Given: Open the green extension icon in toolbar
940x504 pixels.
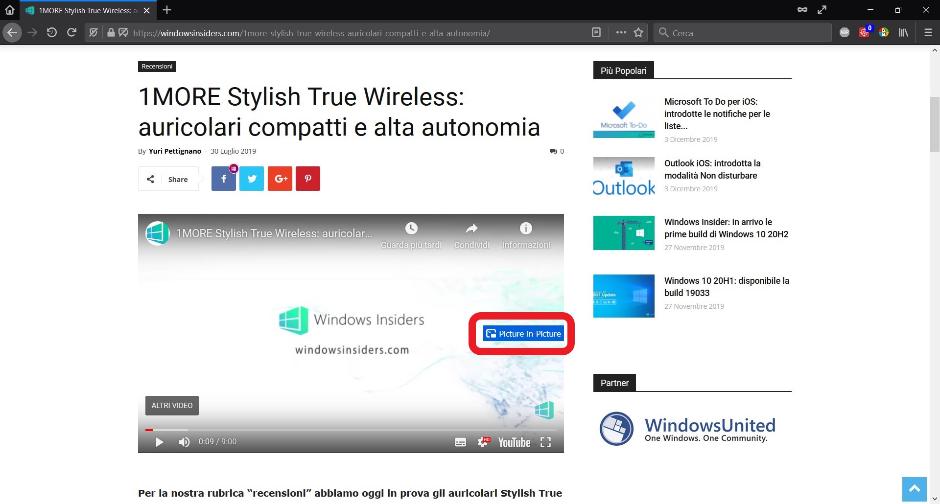Looking at the screenshot, I should tap(884, 33).
